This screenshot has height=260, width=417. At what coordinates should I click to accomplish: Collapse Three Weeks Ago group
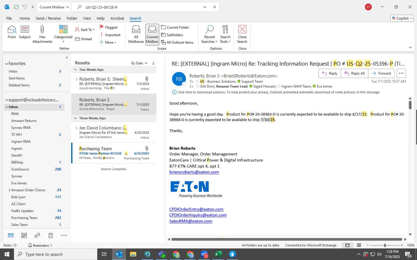[75, 118]
